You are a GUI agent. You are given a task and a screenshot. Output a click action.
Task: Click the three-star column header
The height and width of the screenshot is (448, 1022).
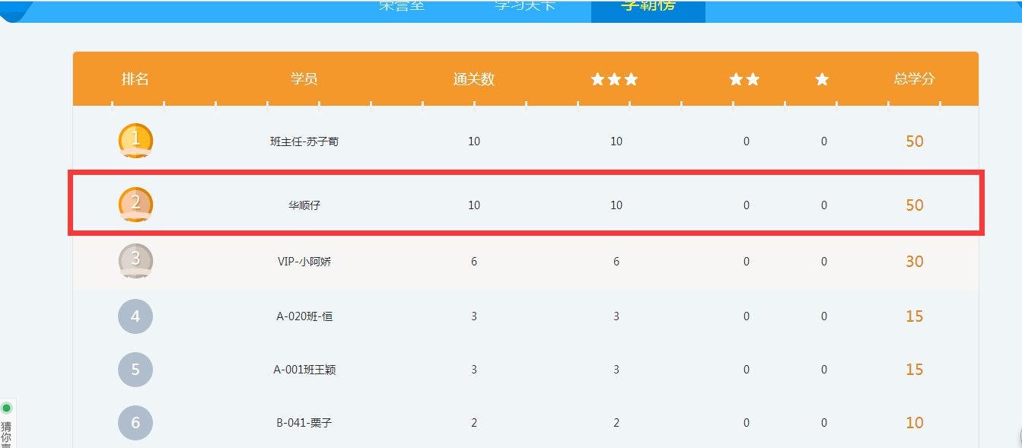tap(614, 79)
